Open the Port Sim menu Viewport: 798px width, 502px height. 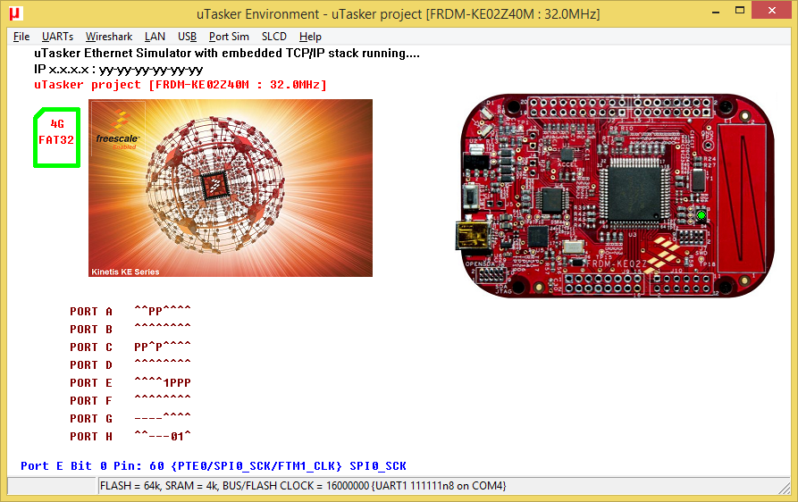pos(229,37)
